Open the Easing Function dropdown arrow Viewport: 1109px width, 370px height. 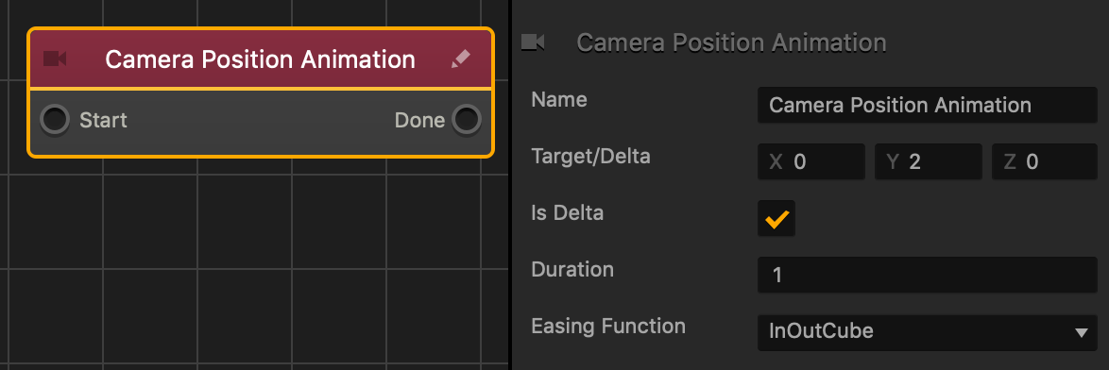1081,332
